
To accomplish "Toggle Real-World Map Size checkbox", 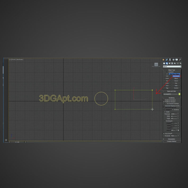I will (164, 108).
